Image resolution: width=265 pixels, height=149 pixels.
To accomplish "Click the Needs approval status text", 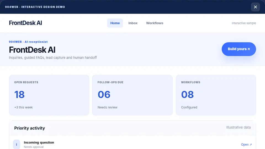I will pos(34,147).
